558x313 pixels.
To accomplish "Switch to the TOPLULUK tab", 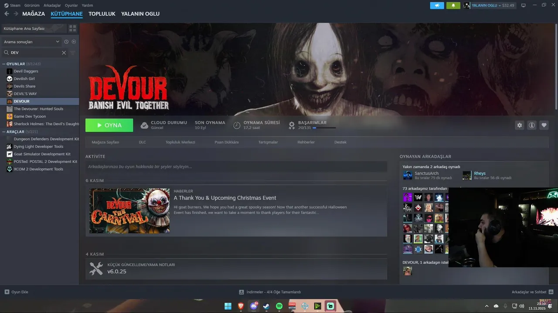I will point(102,14).
